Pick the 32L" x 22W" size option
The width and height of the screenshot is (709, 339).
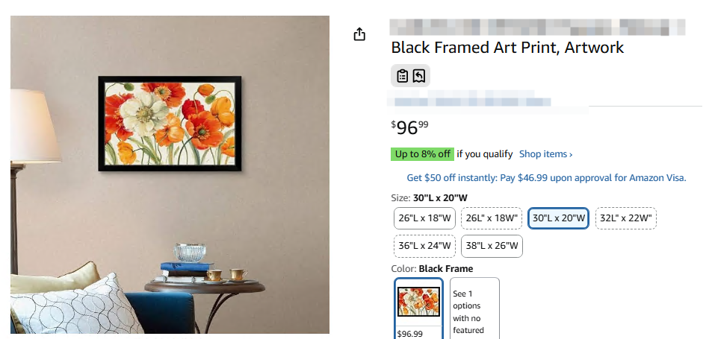click(x=626, y=218)
